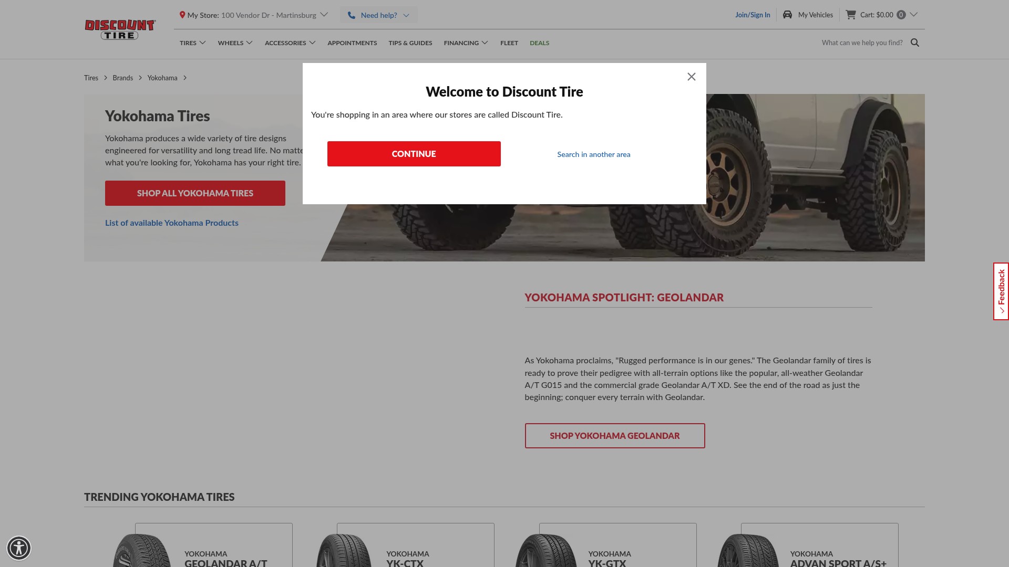
Task: Click the YOKOHAMA SPOTLIGHT: GEOLANDAR heading
Action: pyautogui.click(x=624, y=297)
